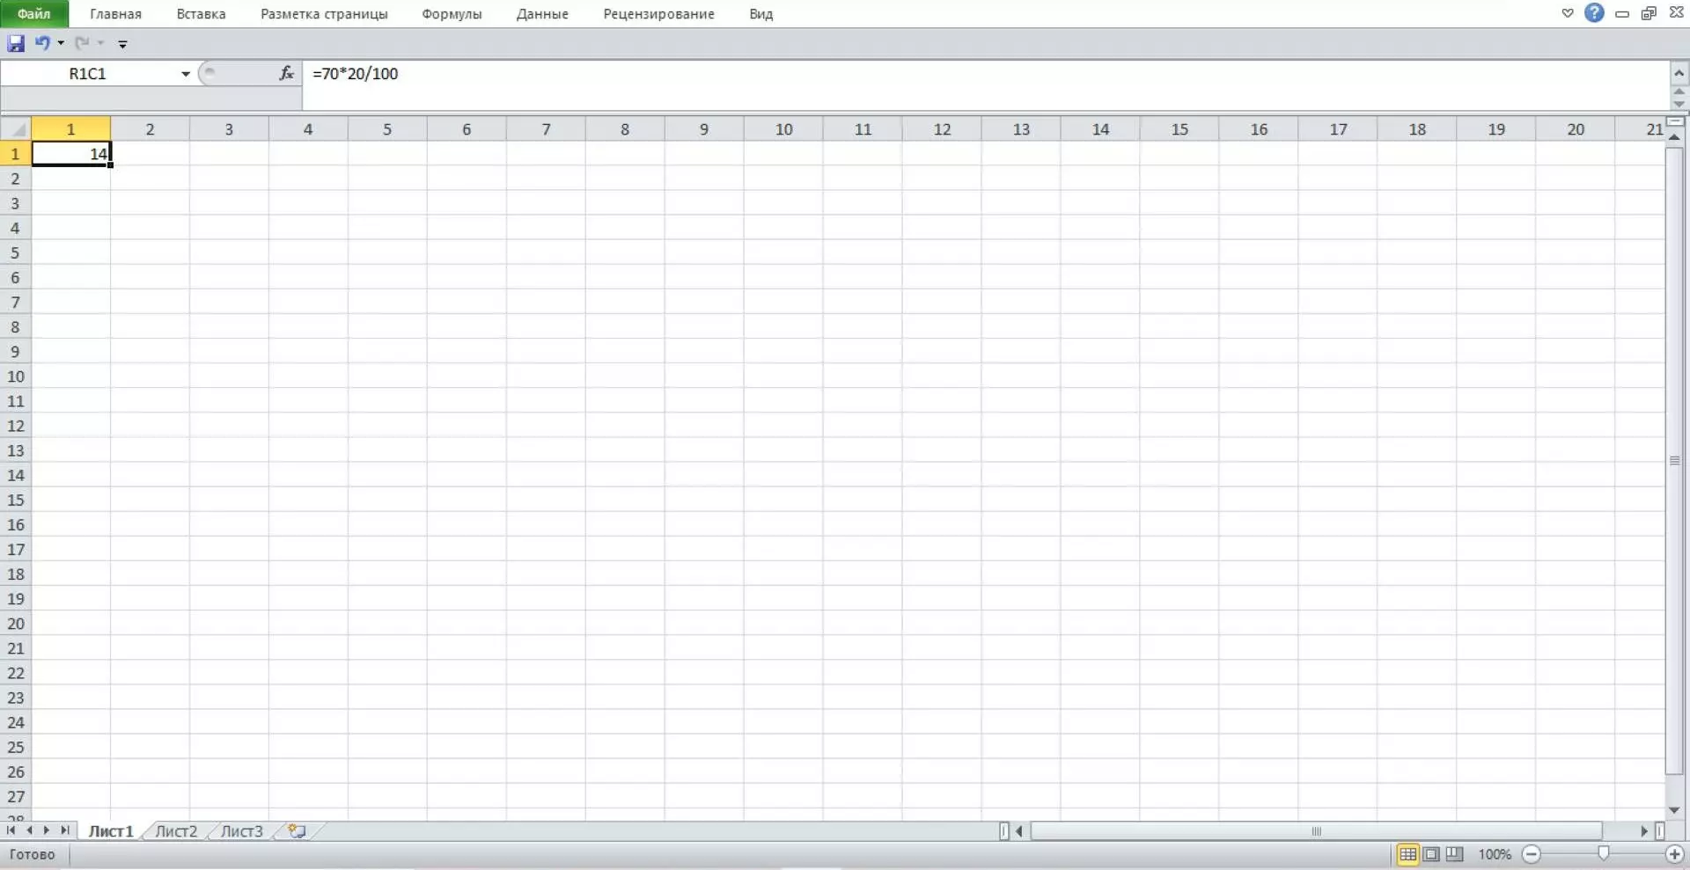Switch to Page Layout view

click(x=1431, y=854)
